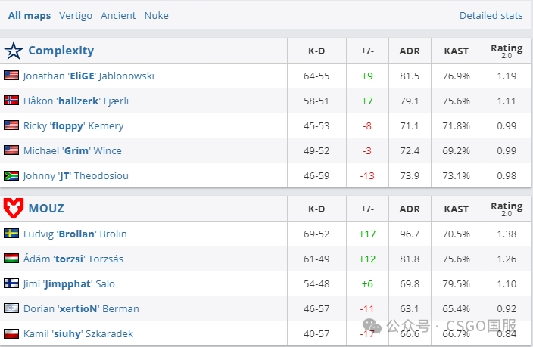Click the Norwegian flag beside hallzerk
The width and height of the screenshot is (533, 347).
pyautogui.click(x=11, y=101)
